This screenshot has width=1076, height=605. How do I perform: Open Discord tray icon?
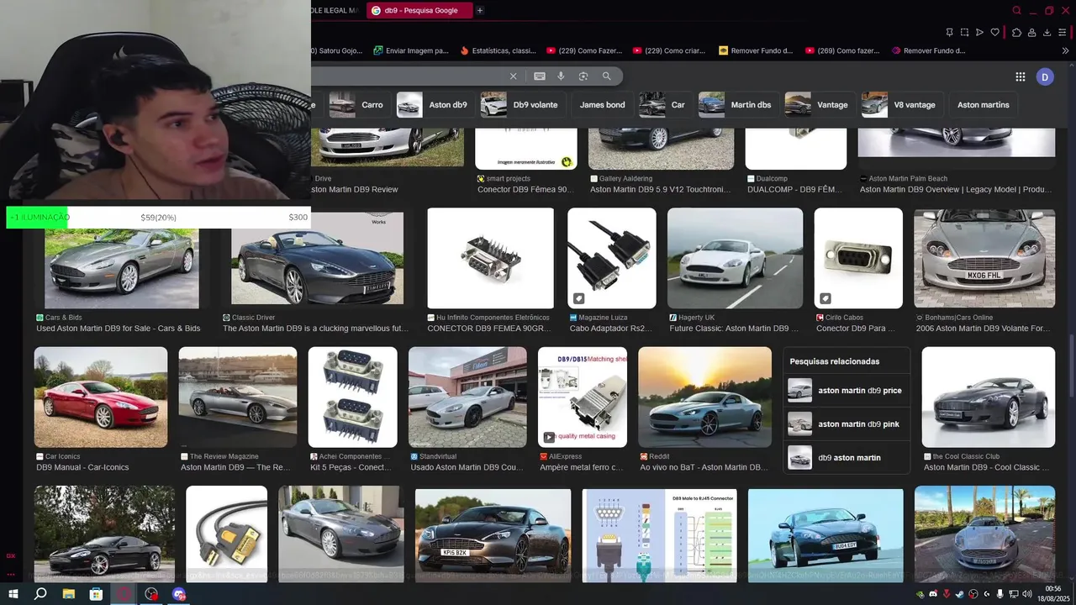[933, 594]
